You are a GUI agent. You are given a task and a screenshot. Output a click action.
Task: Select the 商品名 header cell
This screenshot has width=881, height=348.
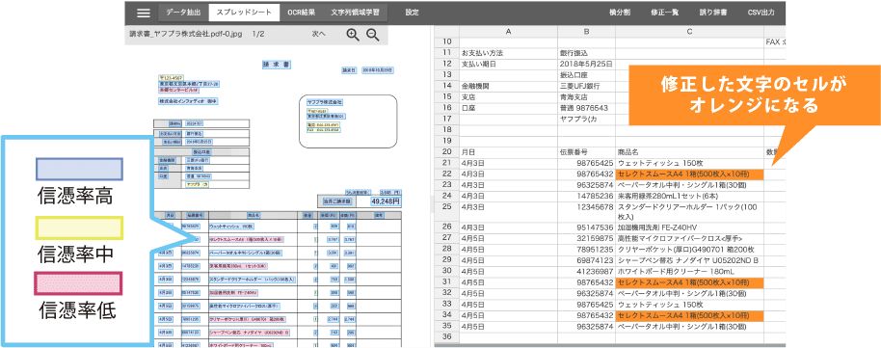tap(689, 151)
